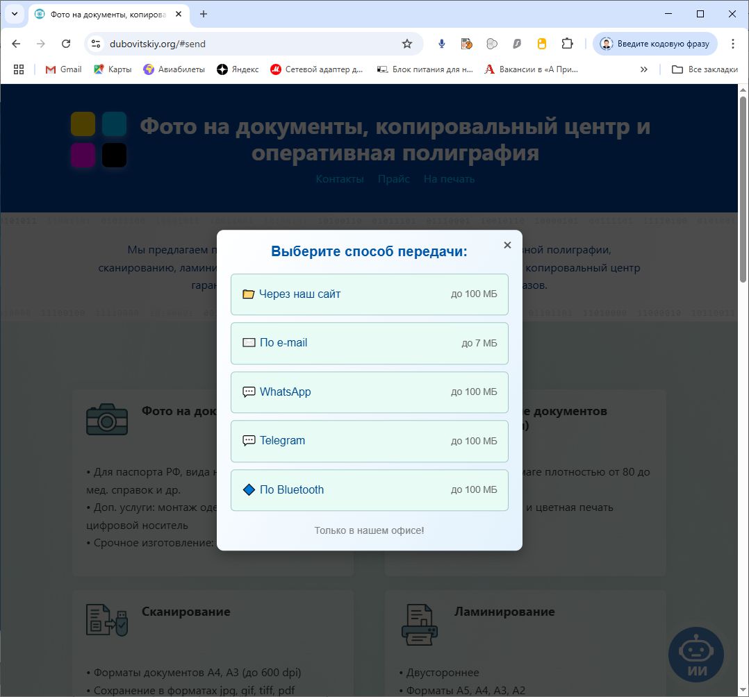Close the transfer method dialog with X
749x697 pixels.
click(507, 245)
